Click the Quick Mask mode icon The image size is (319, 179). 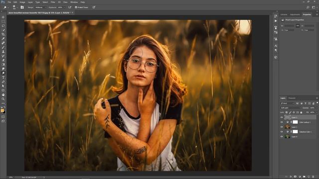[x=3, y=117]
